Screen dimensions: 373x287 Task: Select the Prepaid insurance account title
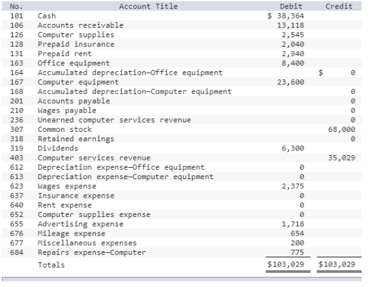click(76, 44)
